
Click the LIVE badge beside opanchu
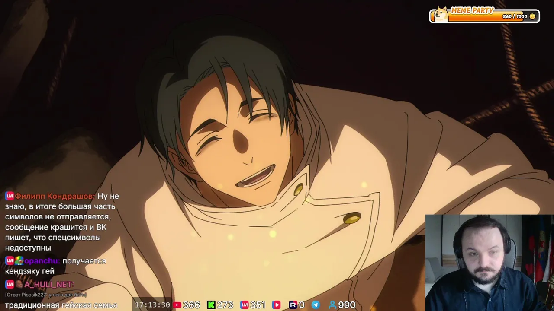[10, 261]
